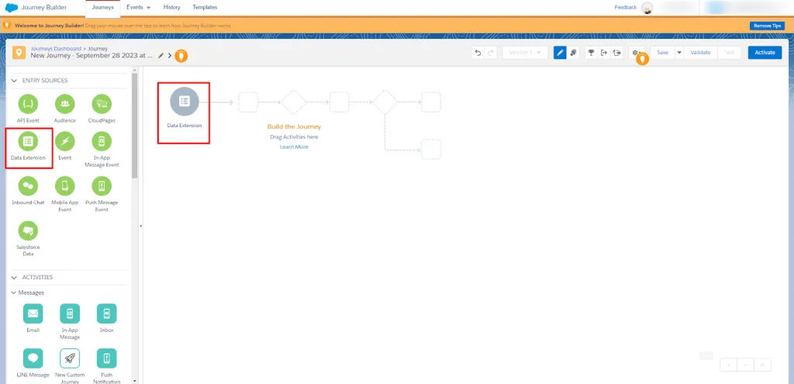Collapse the Messages subsection
This screenshot has width=794, height=384.
point(14,292)
